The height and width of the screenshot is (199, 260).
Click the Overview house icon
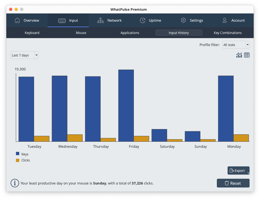tap(17, 21)
